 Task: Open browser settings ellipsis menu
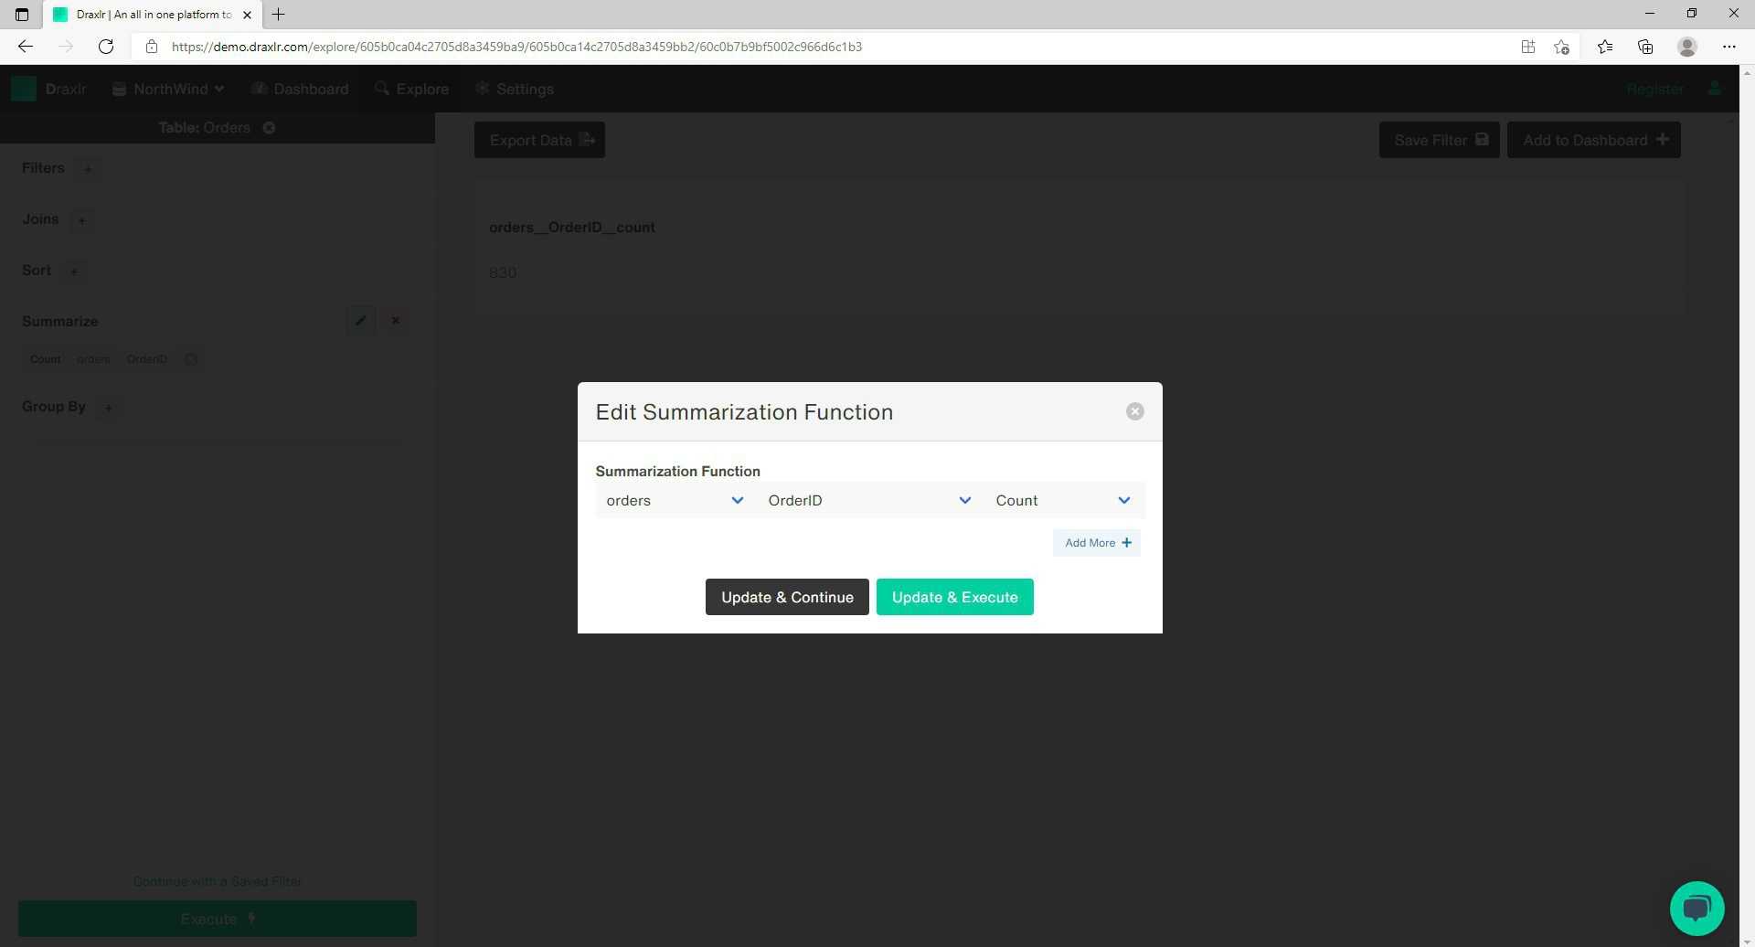click(x=1728, y=47)
